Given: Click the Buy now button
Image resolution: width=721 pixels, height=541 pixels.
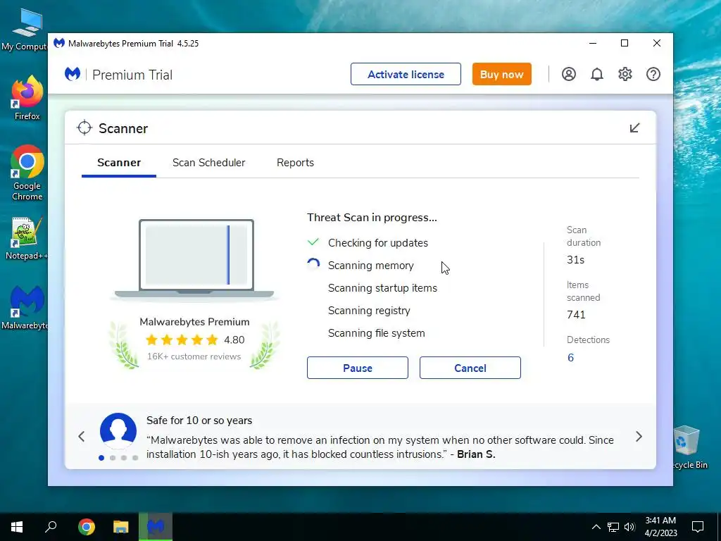Looking at the screenshot, I should pyautogui.click(x=501, y=74).
